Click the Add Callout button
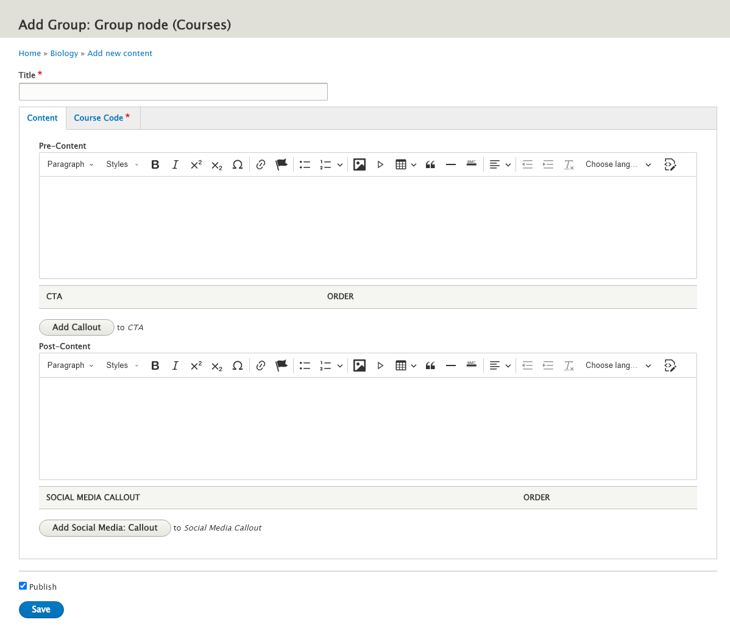Image resolution: width=730 pixels, height=639 pixels. (x=77, y=327)
